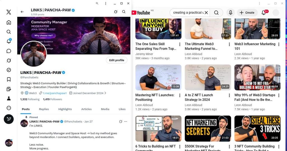The height and width of the screenshot is (151, 287).
Task: Open menu for Why 99% of Web3 Startups video
Action: (279, 95)
